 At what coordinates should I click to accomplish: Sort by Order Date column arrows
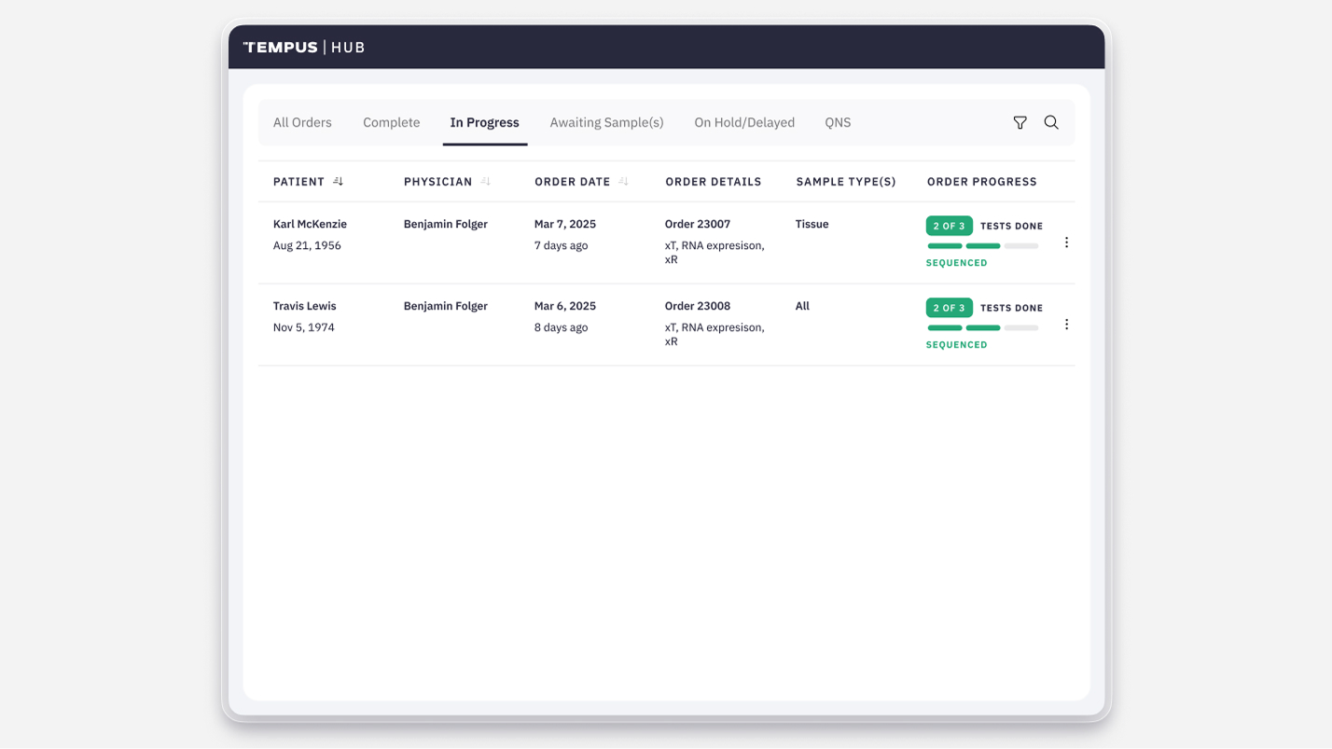[624, 181]
